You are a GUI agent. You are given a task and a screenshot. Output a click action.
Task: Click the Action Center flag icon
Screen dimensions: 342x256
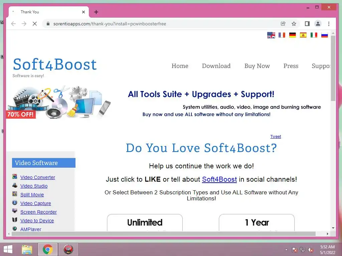pos(294,250)
